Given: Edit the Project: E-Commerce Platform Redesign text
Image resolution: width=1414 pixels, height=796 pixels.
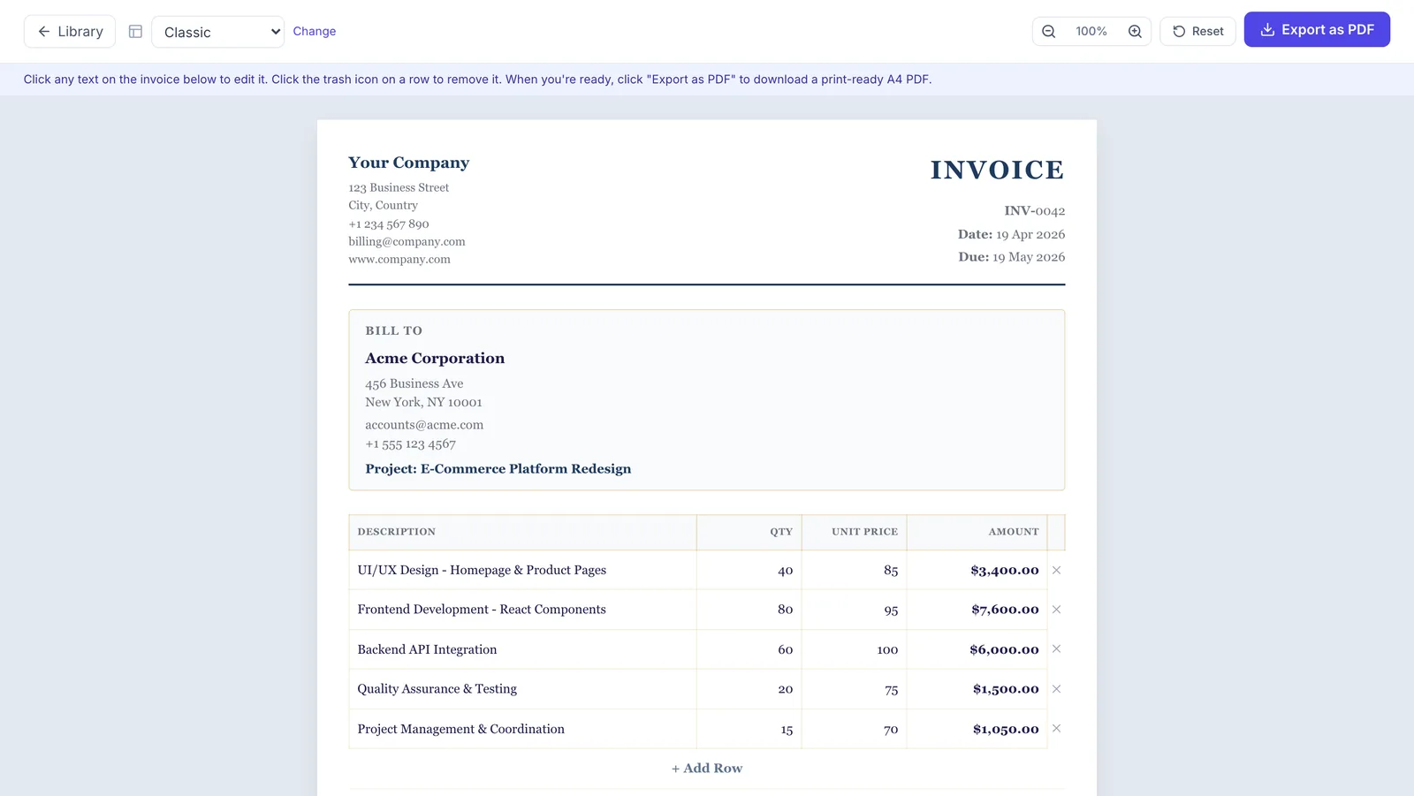Looking at the screenshot, I should (x=498, y=469).
